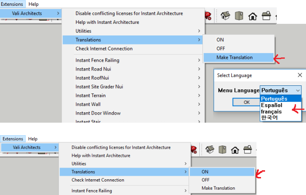This screenshot has width=306, height=195.
Task: Expand Instant Site Grader Nui submenu
Action: click(x=134, y=87)
